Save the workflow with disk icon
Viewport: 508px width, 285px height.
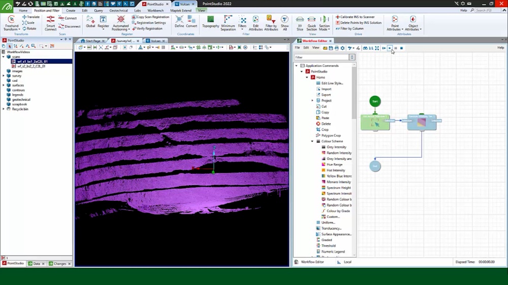[331, 48]
